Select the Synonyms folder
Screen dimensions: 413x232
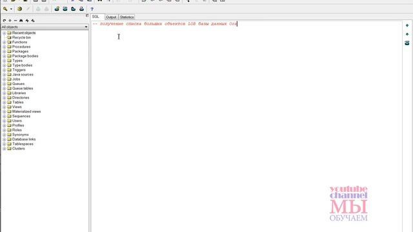pos(20,135)
